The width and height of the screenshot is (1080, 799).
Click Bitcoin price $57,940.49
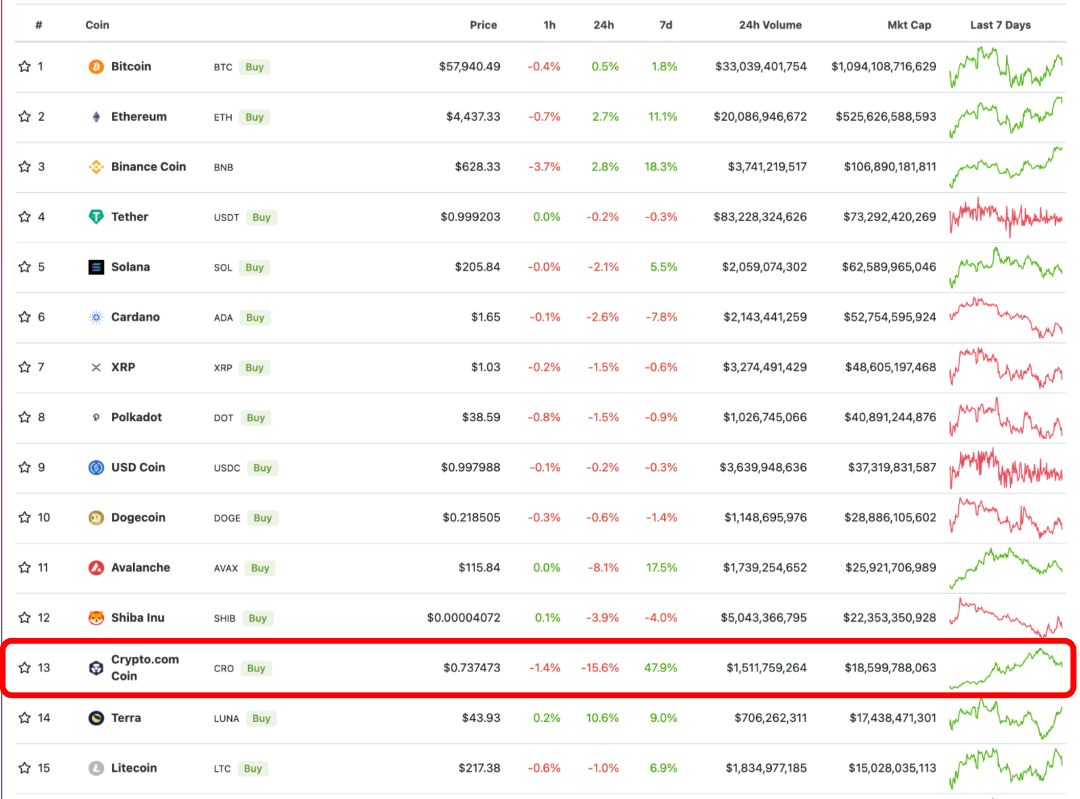[x=469, y=66]
